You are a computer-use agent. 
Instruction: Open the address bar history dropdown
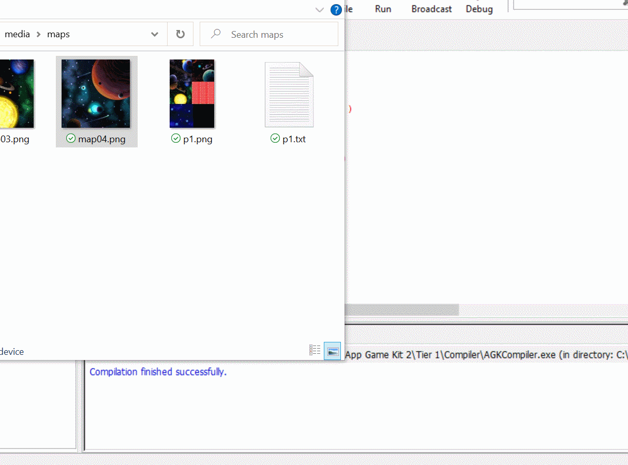(x=155, y=34)
